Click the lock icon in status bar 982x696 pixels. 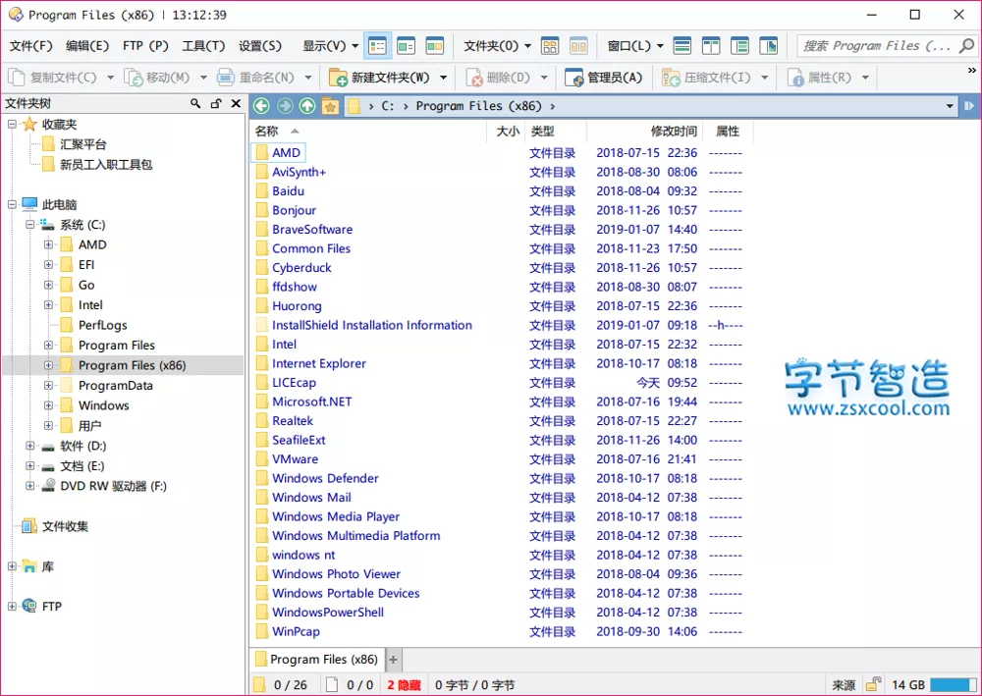(873, 684)
